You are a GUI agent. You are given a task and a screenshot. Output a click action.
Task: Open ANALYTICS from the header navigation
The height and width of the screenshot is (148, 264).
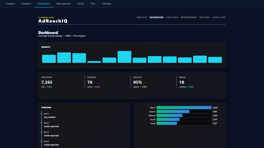[x=172, y=17]
